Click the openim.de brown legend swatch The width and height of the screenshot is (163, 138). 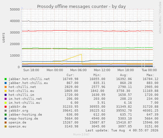pos(6,123)
